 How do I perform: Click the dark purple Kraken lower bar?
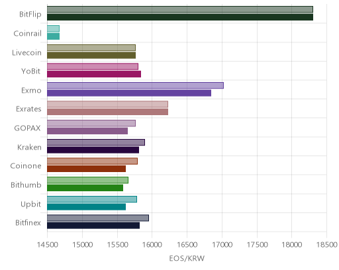click(x=93, y=150)
